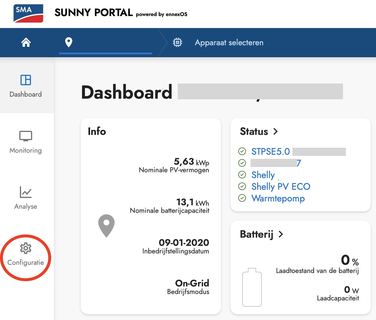
Task: Click the green check next to Warmtepomp
Action: point(242,198)
